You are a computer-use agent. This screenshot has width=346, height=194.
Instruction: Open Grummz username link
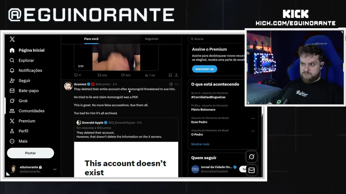click(80, 84)
